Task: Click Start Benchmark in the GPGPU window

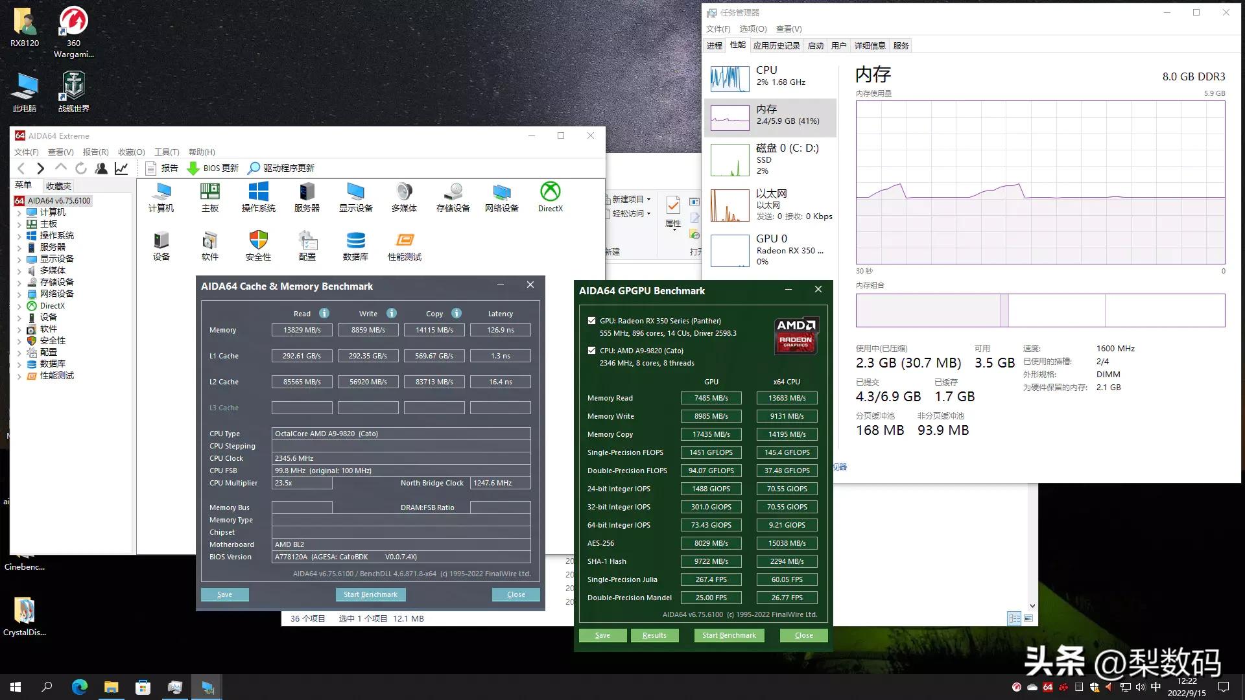Action: coord(728,635)
